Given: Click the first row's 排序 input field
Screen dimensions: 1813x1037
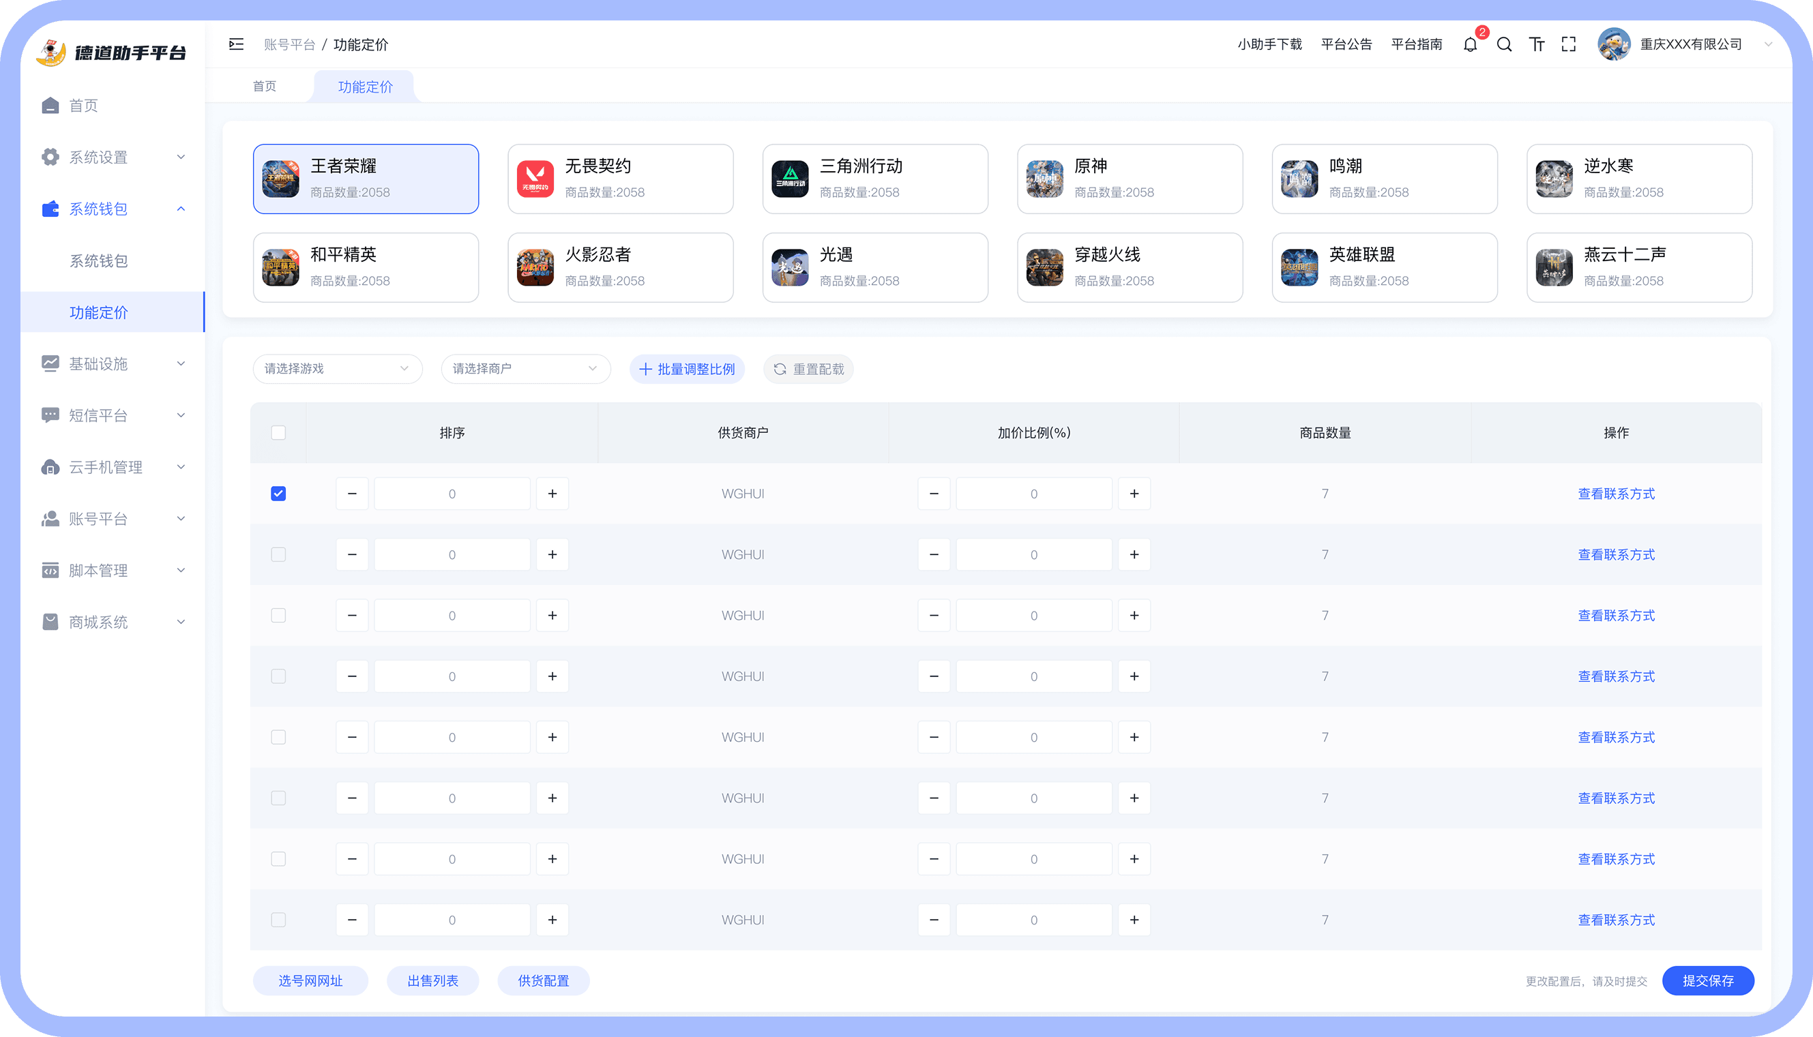Looking at the screenshot, I should pos(452,494).
